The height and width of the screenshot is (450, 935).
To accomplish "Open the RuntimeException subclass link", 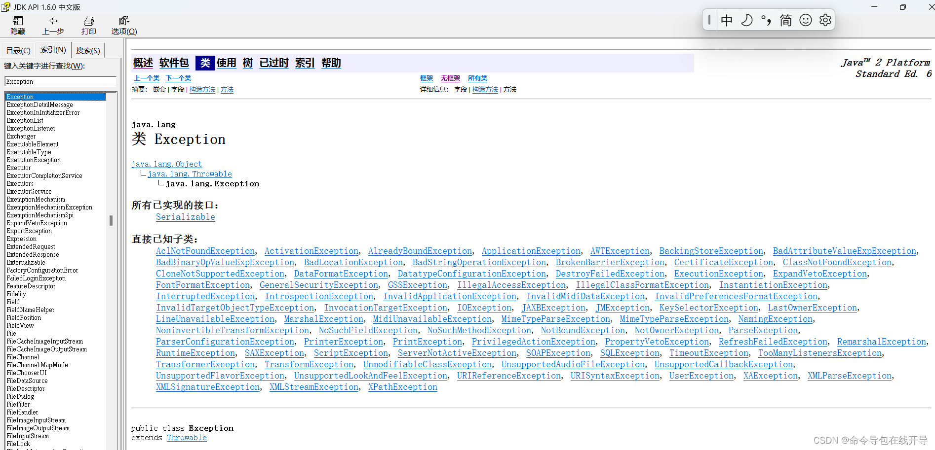I will (x=195, y=353).
